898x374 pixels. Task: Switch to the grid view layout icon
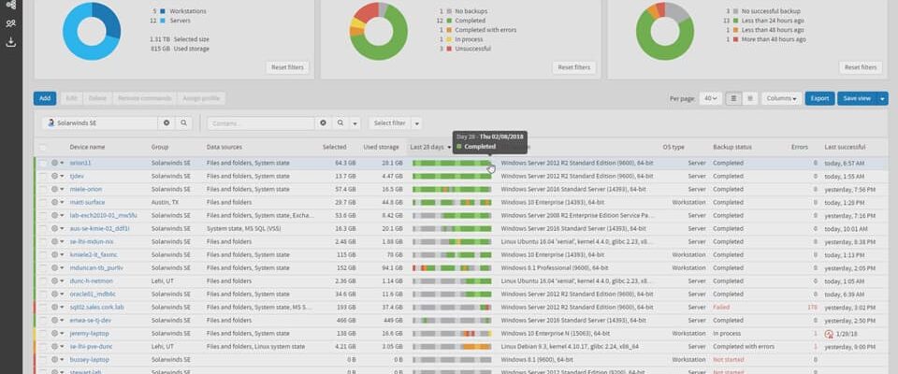(749, 98)
